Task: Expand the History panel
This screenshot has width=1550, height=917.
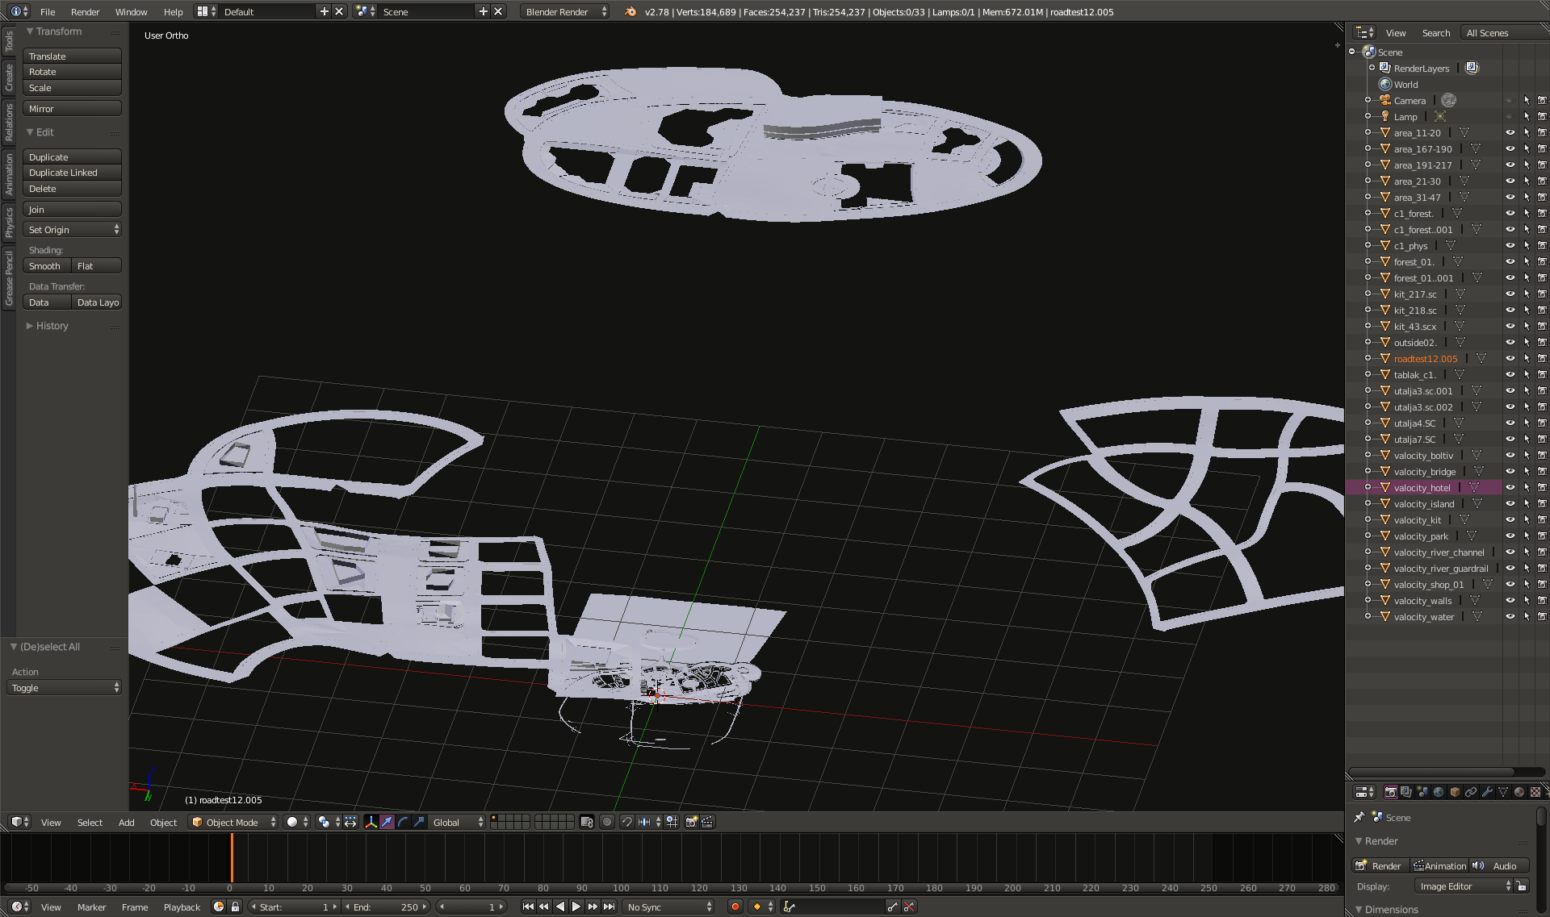Action: coord(52,326)
